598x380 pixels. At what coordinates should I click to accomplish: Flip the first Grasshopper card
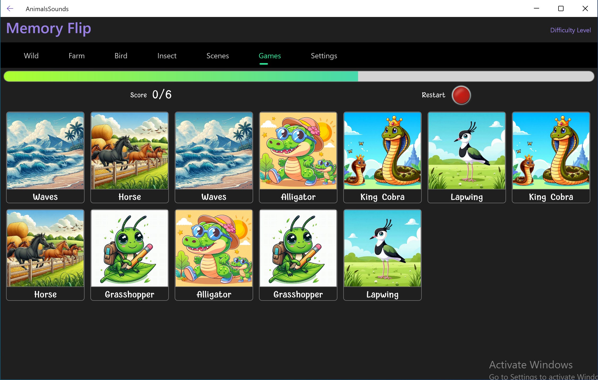point(130,254)
